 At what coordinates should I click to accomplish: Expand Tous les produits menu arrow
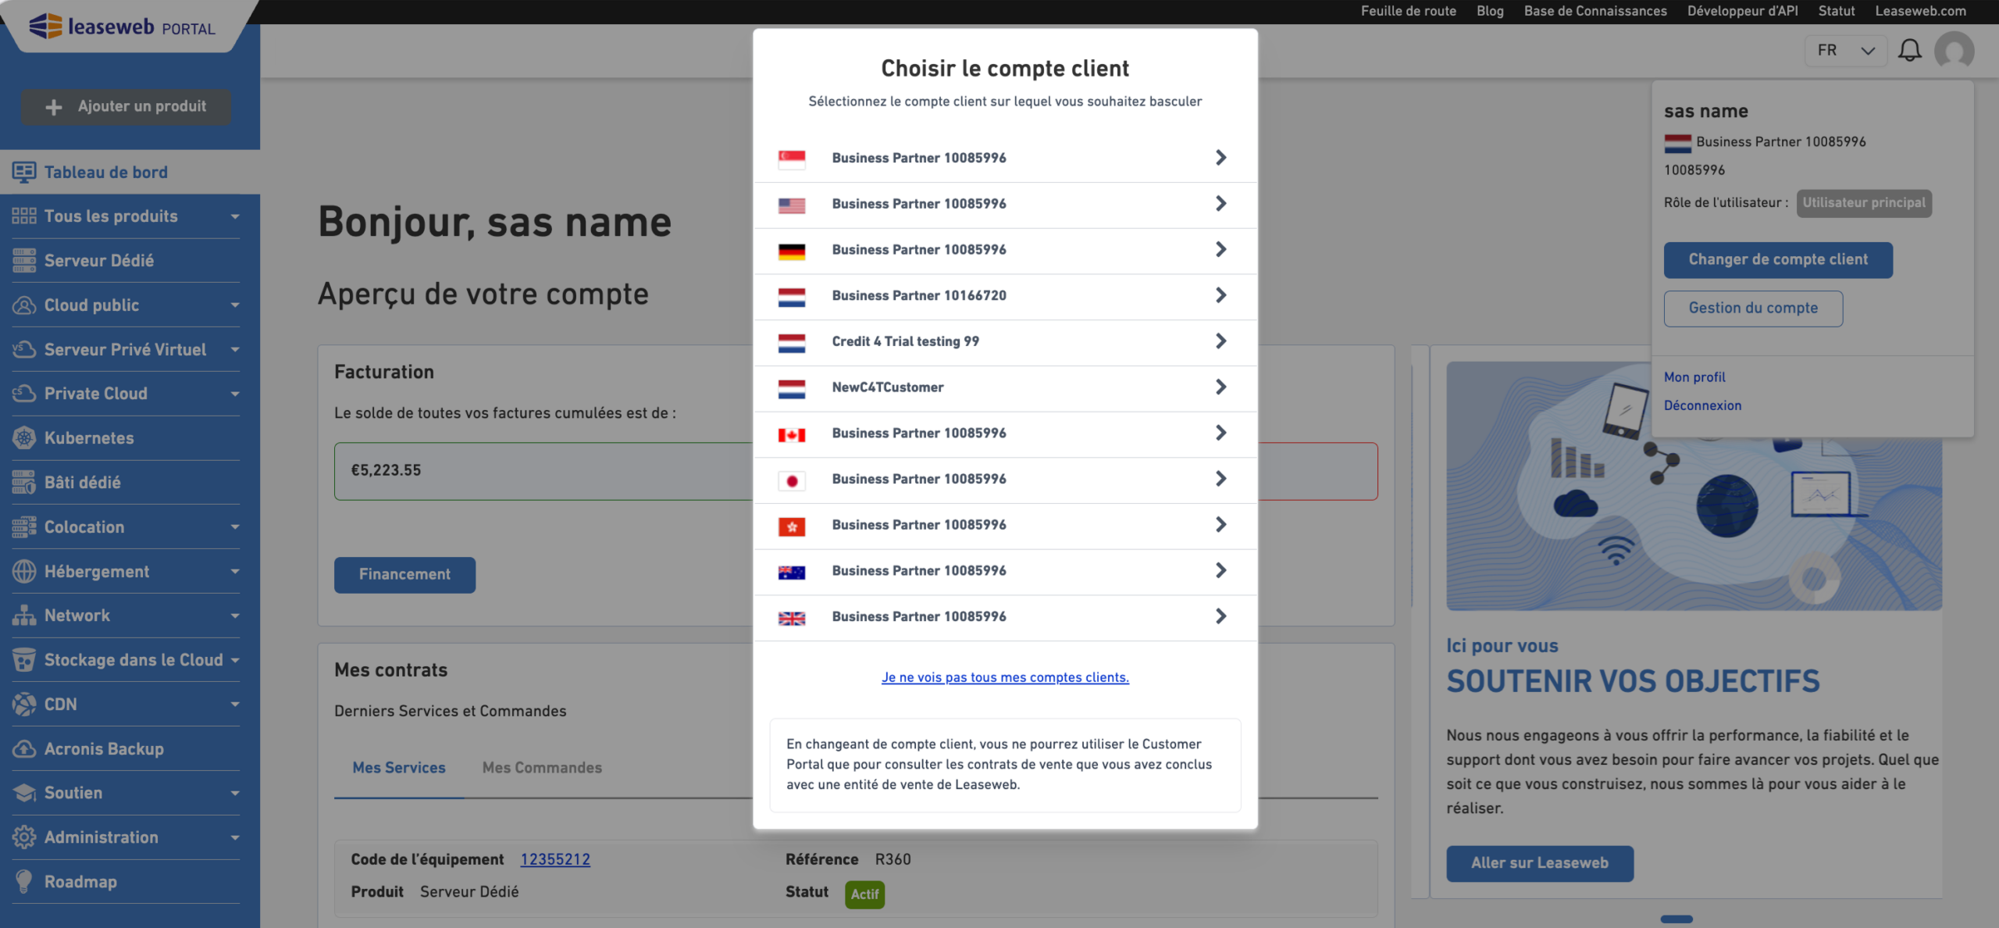(235, 216)
